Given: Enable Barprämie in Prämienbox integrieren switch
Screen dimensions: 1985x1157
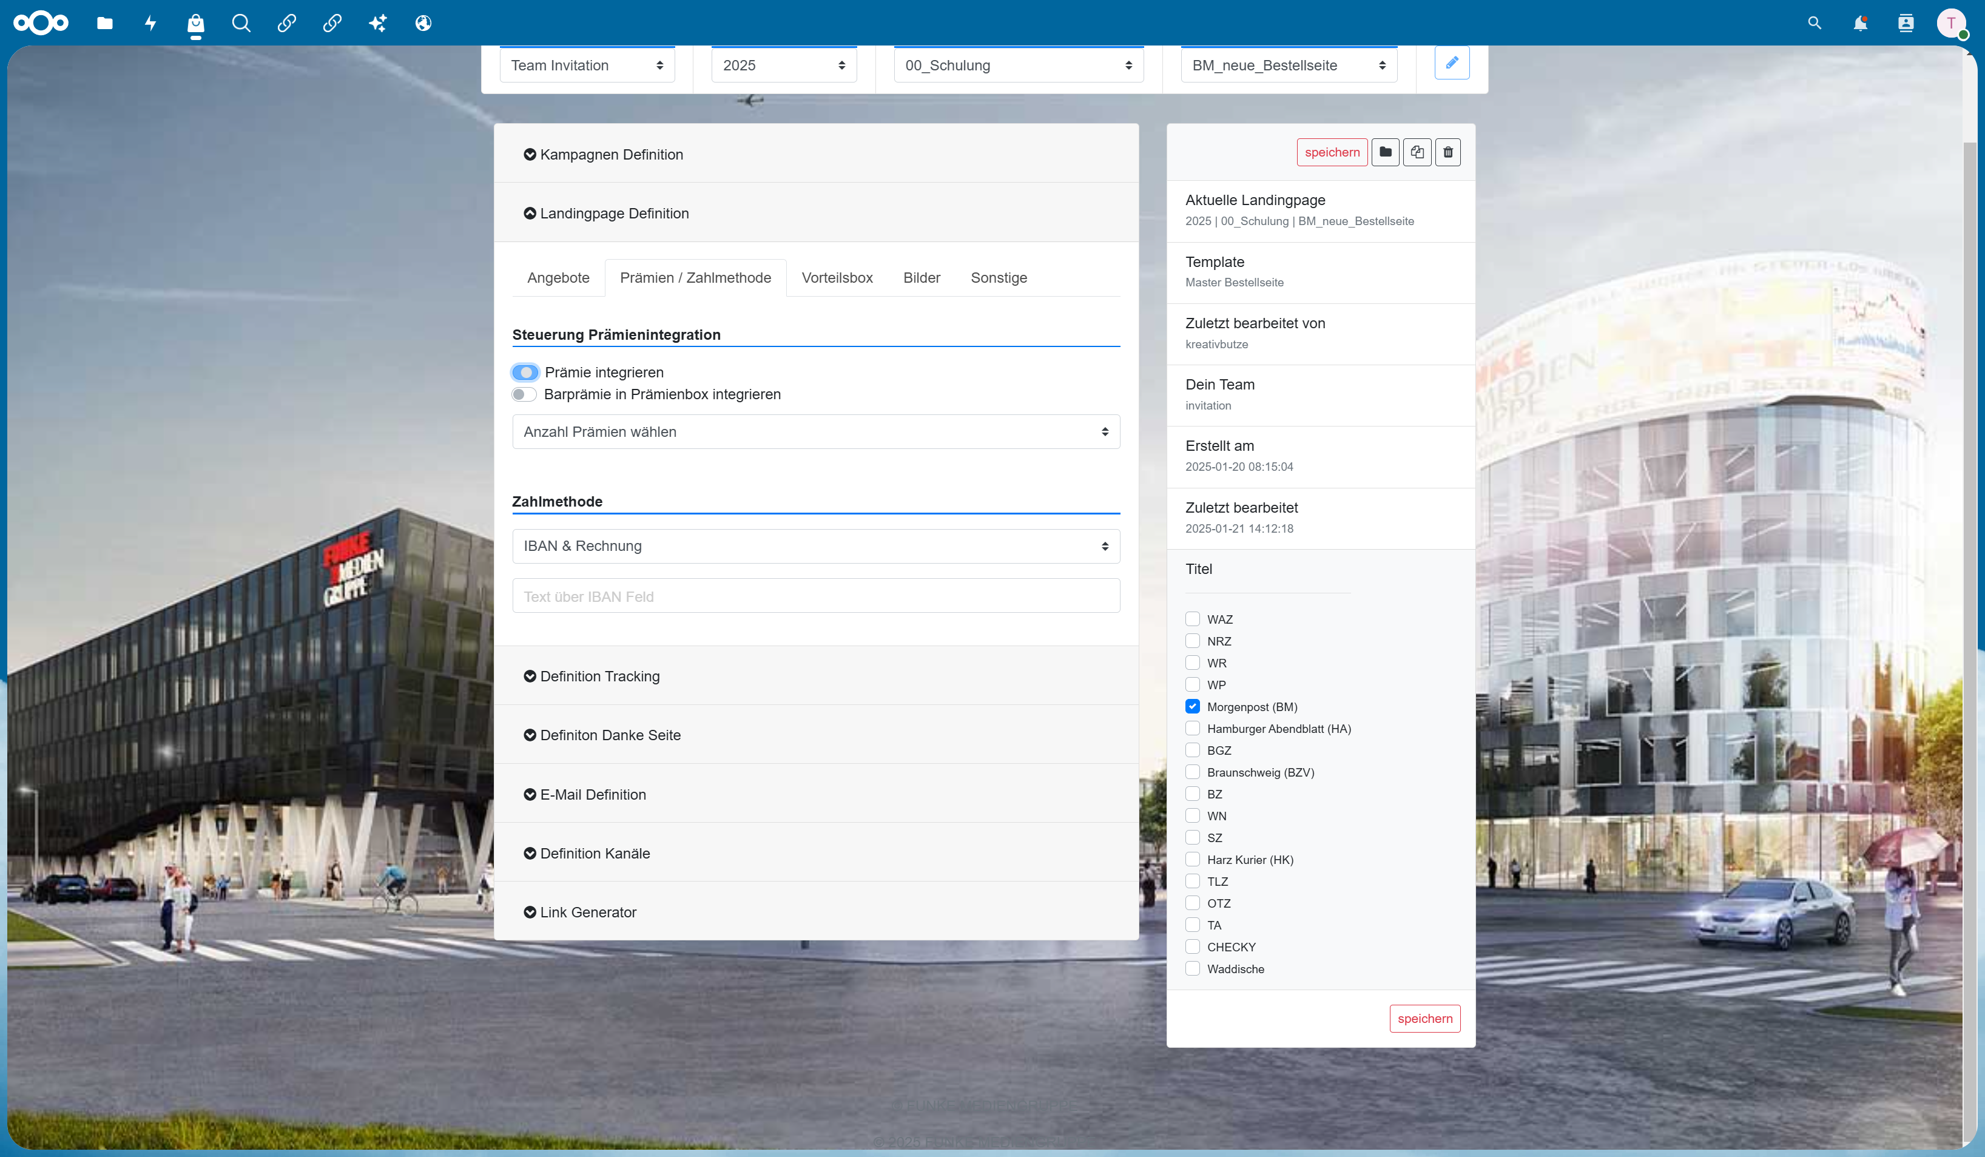Looking at the screenshot, I should pyautogui.click(x=525, y=394).
